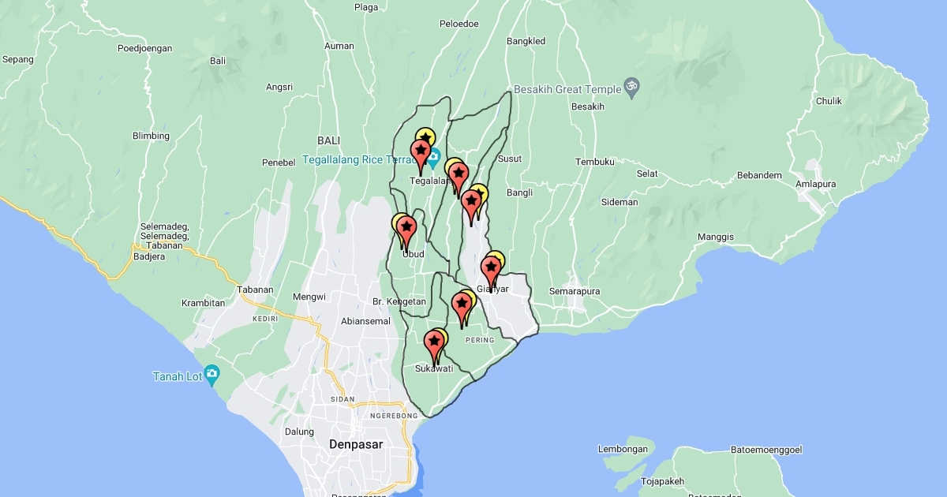Open the Tanah Lot place label
This screenshot has width=947, height=497.
point(176,376)
